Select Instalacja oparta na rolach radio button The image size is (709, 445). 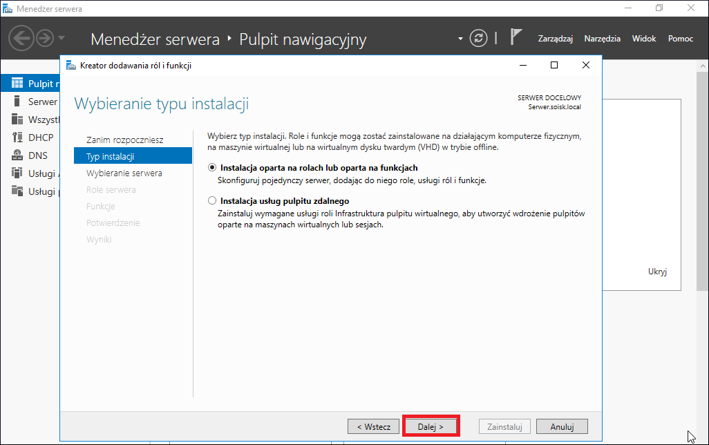pos(212,168)
